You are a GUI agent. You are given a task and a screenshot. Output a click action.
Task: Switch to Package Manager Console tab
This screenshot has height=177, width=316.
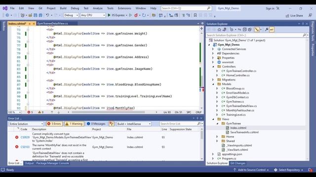pos(53,163)
